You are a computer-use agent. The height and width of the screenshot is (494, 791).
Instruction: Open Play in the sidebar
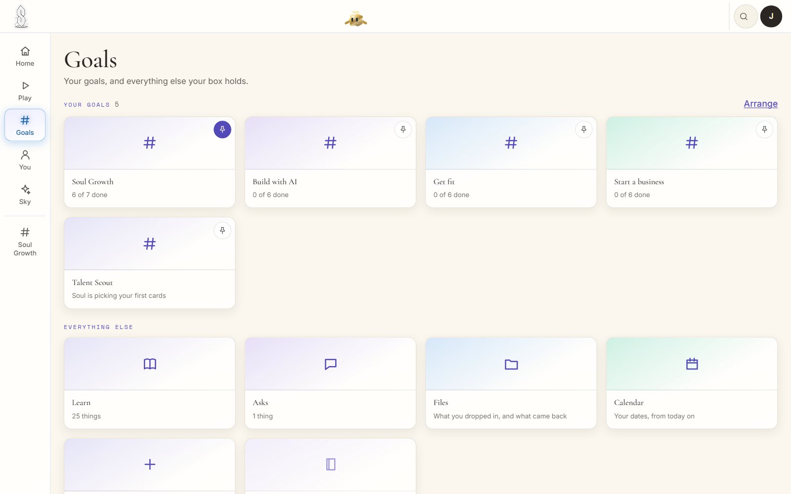pos(25,91)
